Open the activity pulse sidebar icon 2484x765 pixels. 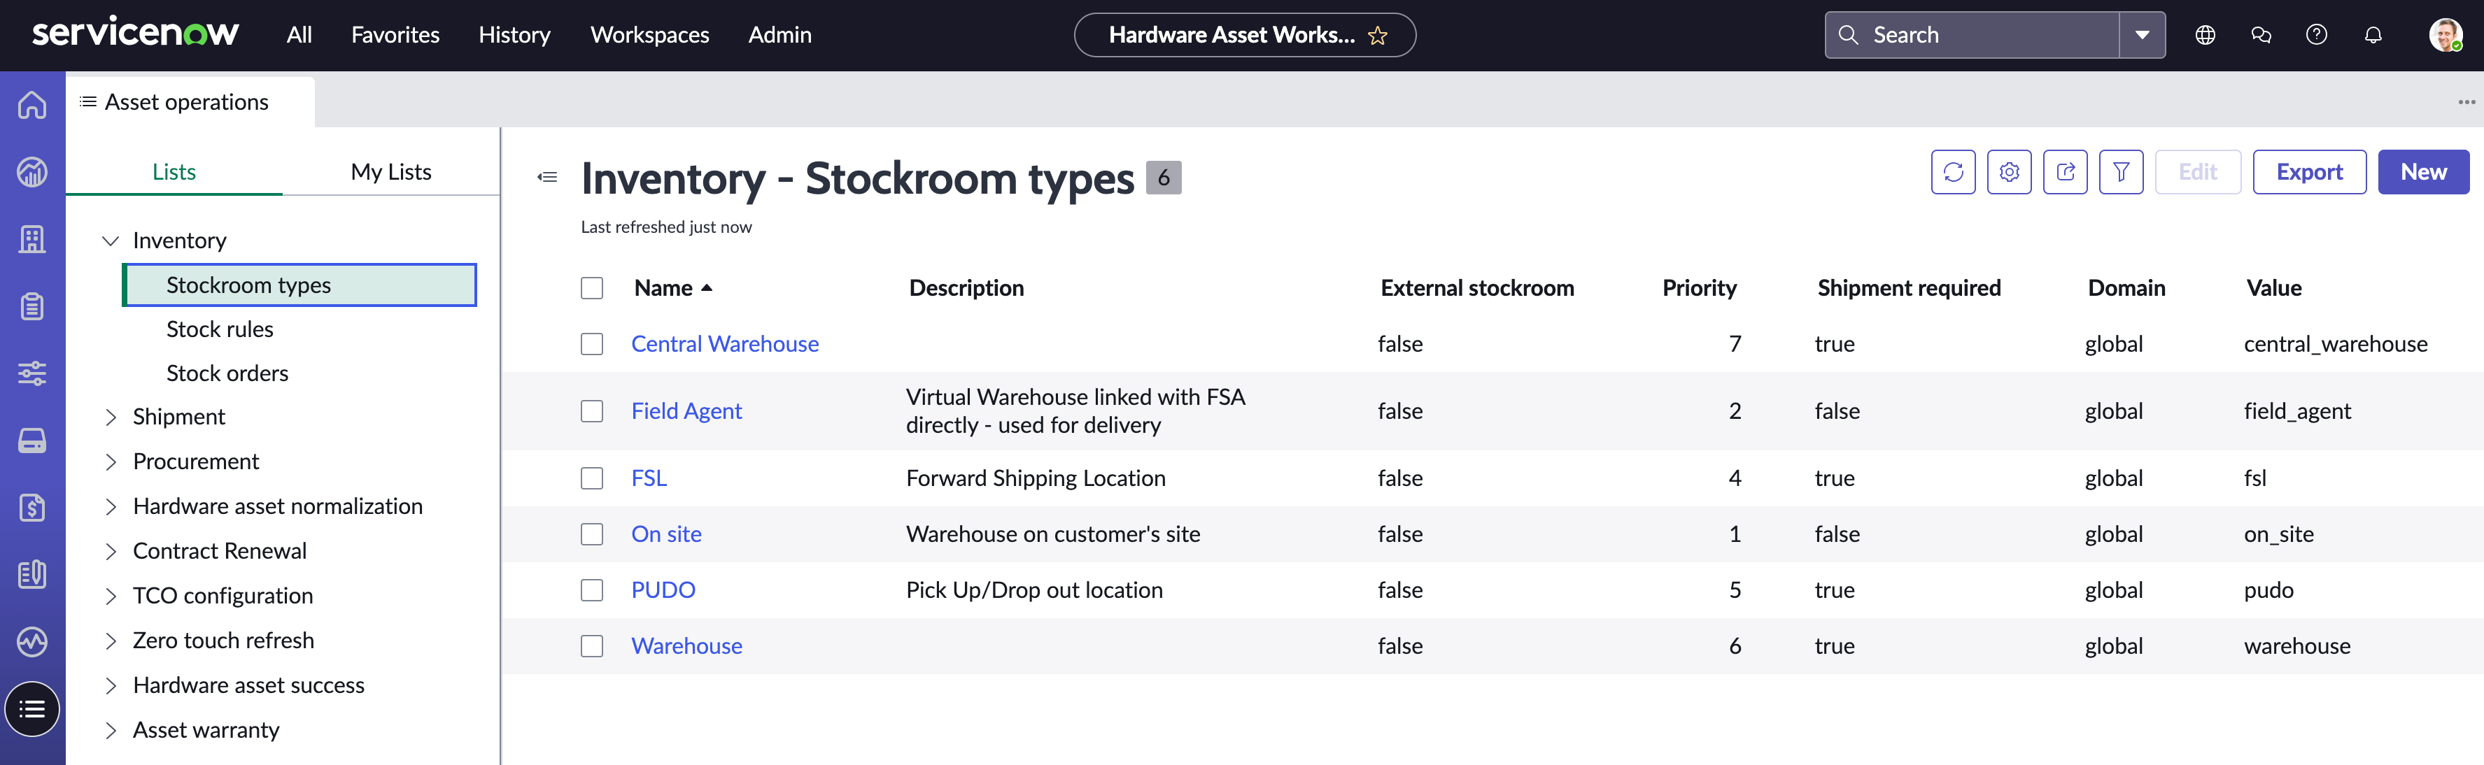tap(31, 642)
